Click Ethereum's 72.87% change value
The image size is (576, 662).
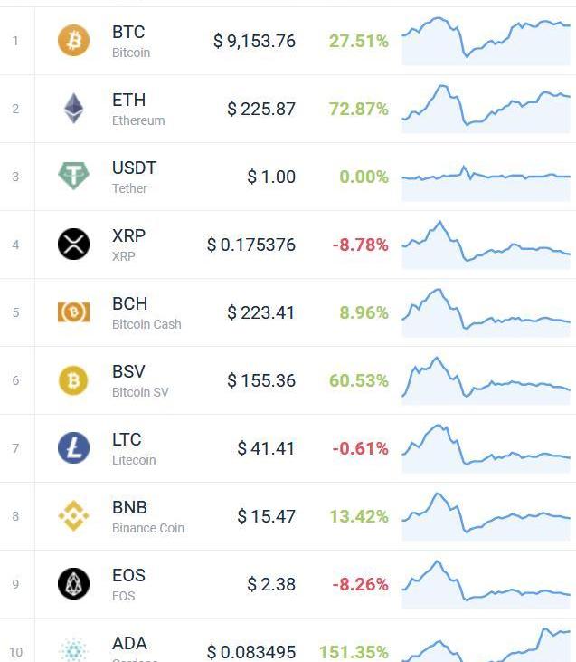point(359,109)
